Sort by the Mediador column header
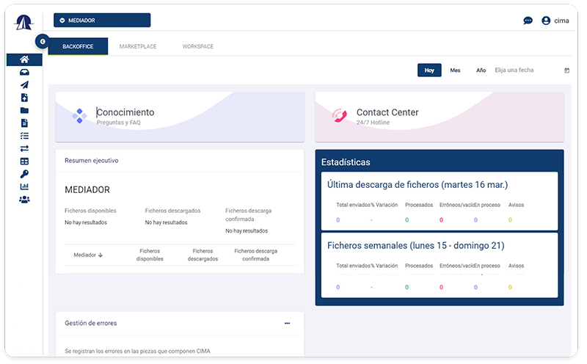Screen dimensions: 587x364 pyautogui.click(x=88, y=255)
